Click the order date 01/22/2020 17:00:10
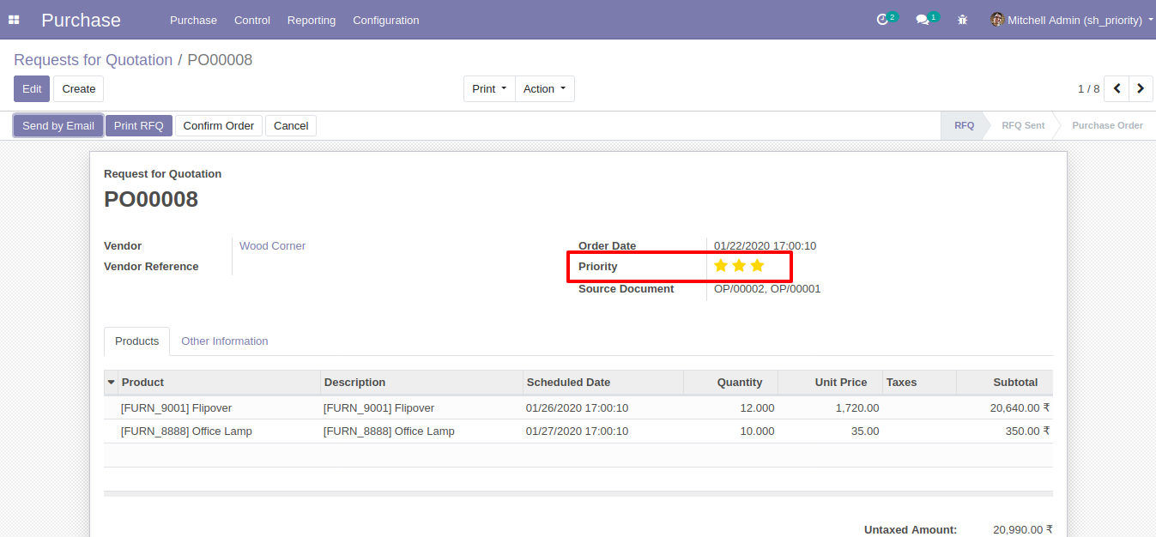The image size is (1156, 537). (x=766, y=246)
